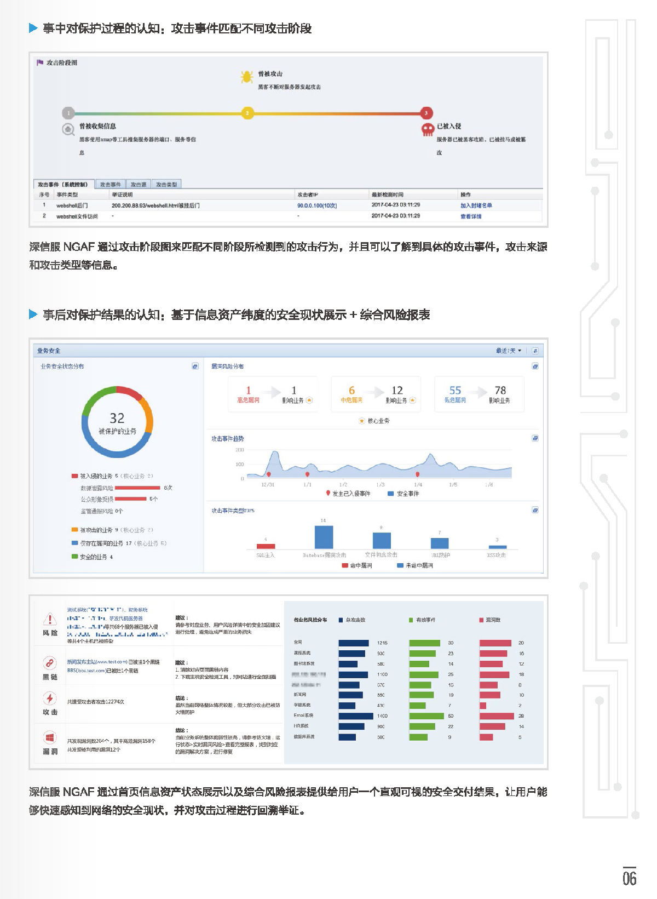
Task: Click the 最新检测时间 column header
Action: pos(387,194)
